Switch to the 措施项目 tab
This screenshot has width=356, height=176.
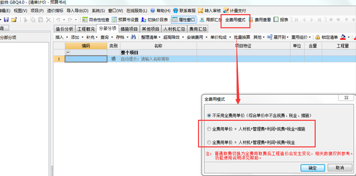click(129, 29)
